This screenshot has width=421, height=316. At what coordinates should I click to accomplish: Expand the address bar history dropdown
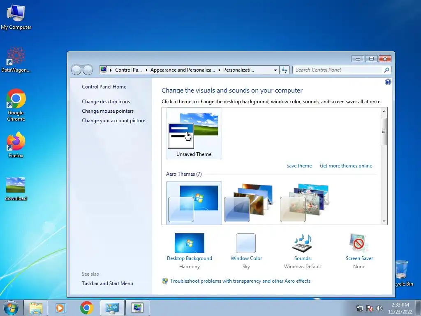(x=275, y=70)
